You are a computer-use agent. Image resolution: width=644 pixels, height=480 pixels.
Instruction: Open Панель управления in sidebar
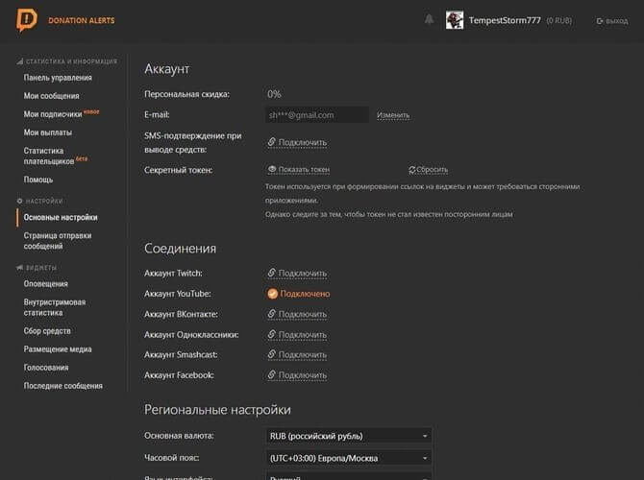tap(58, 78)
